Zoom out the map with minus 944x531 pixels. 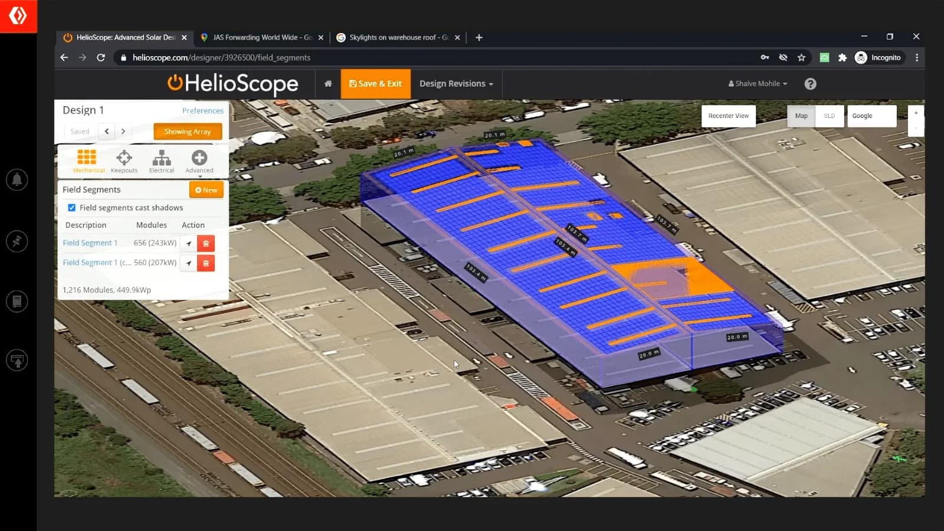click(916, 128)
